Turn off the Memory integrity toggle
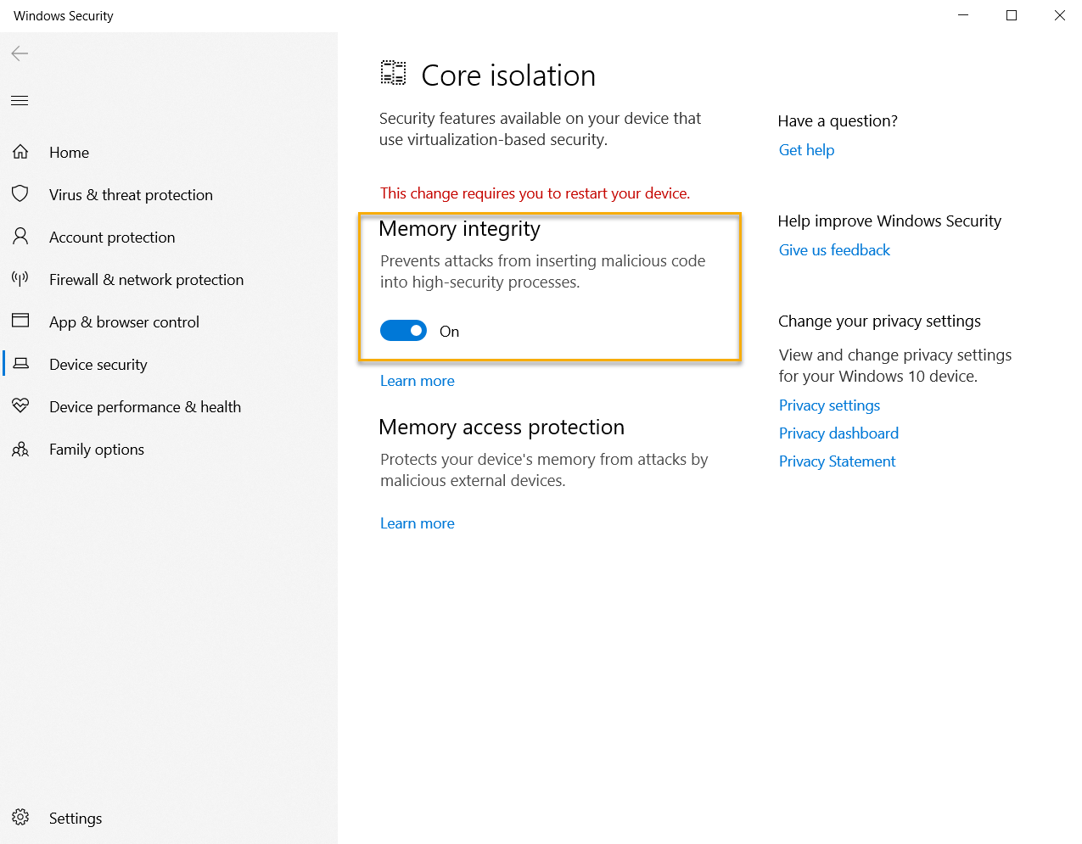 point(404,330)
